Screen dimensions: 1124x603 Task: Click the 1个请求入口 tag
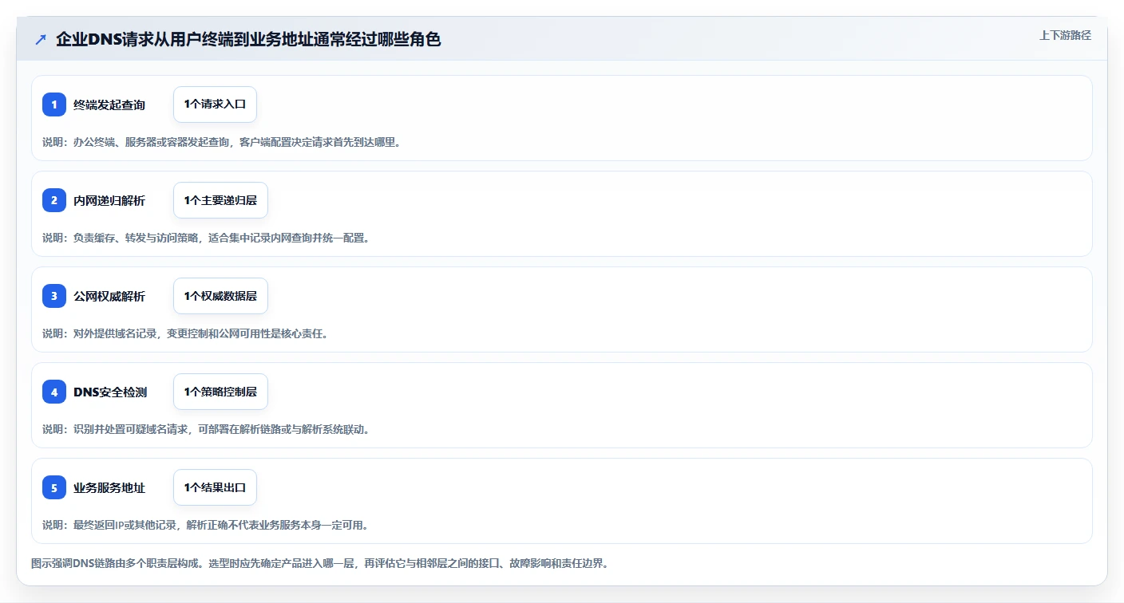(x=215, y=104)
